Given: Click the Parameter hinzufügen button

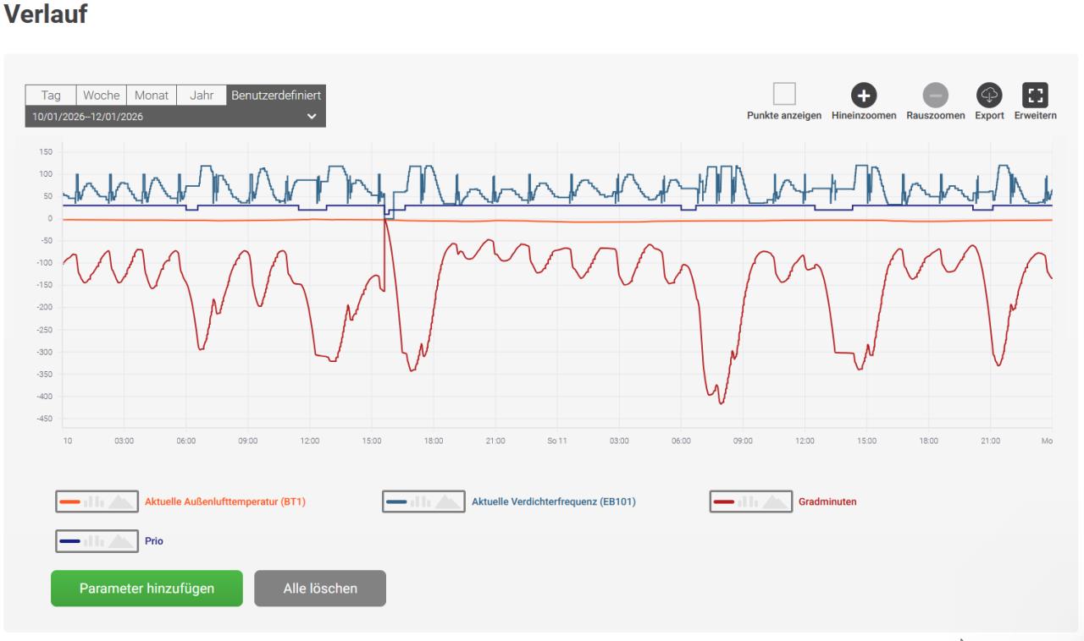Looking at the screenshot, I should (x=147, y=589).
